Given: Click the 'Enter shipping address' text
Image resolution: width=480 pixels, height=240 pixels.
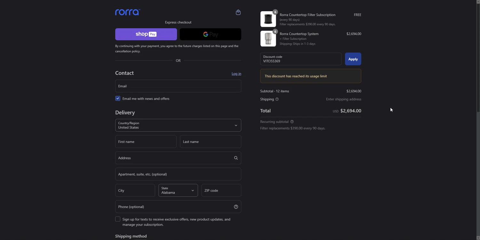Looking at the screenshot, I should tap(344, 99).
